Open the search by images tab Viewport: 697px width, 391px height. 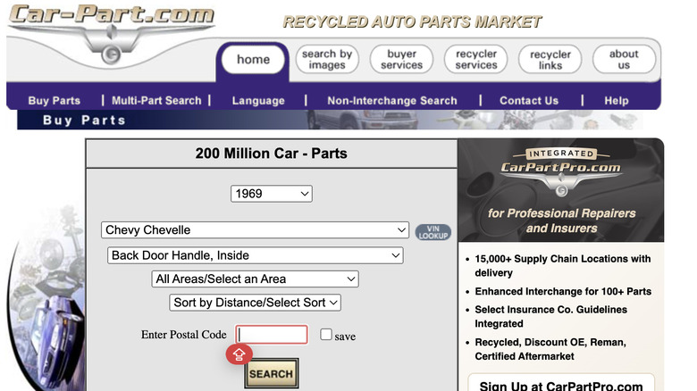coord(327,60)
